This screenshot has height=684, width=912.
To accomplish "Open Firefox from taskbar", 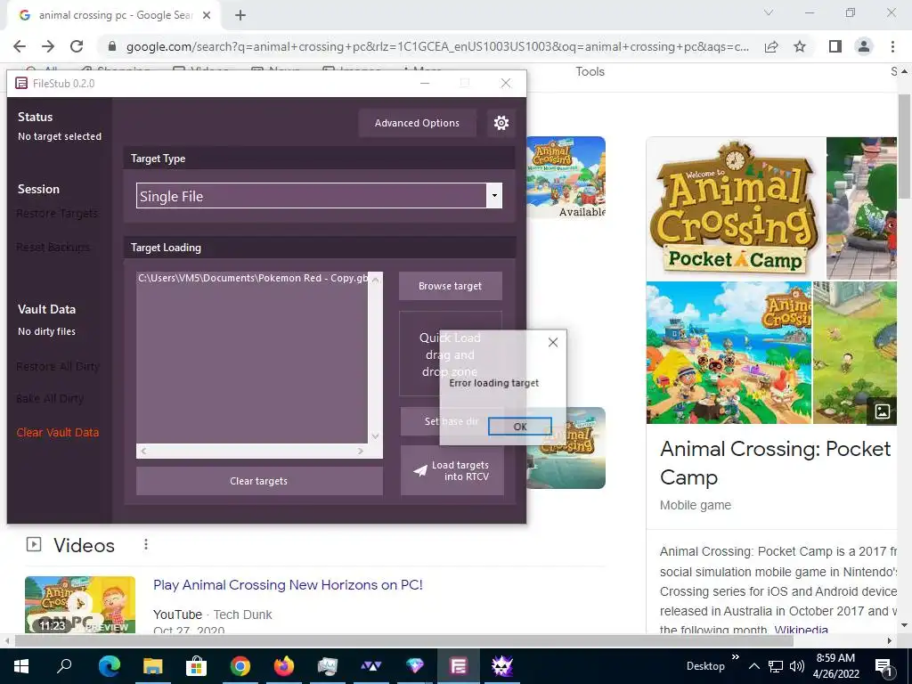I will 284,666.
